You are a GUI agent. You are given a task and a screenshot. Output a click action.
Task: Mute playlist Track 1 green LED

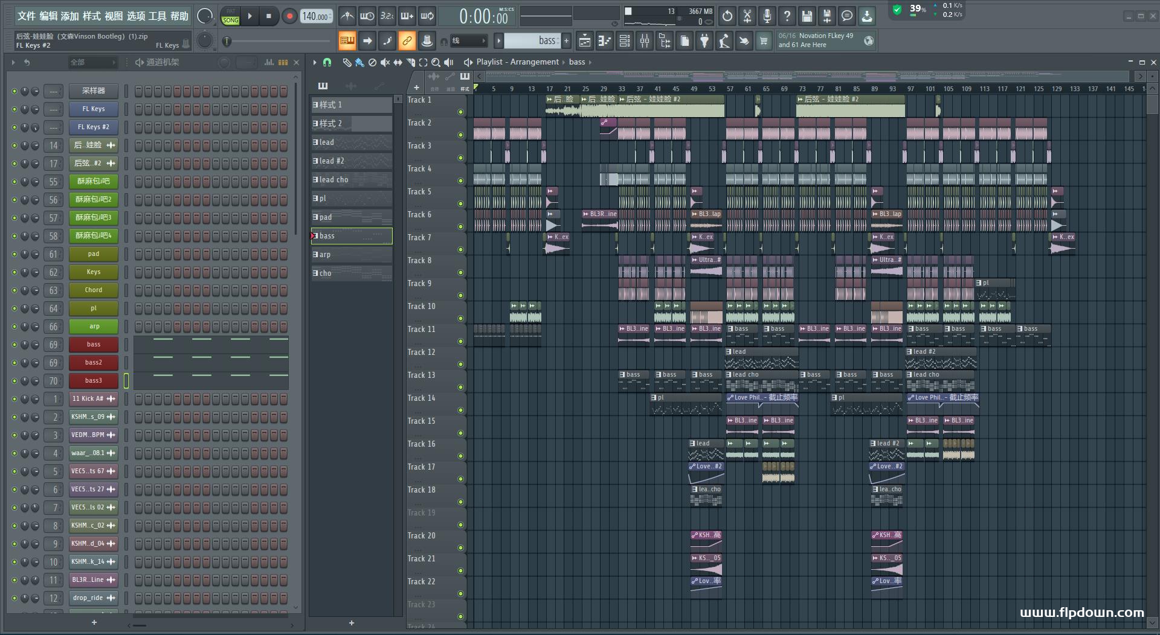click(x=460, y=112)
